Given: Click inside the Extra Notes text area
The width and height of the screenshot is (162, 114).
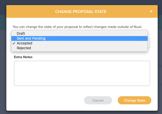Looking at the screenshot, I should tap(82, 73).
